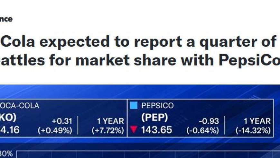Select the PEPSICO company name label

coord(157,105)
